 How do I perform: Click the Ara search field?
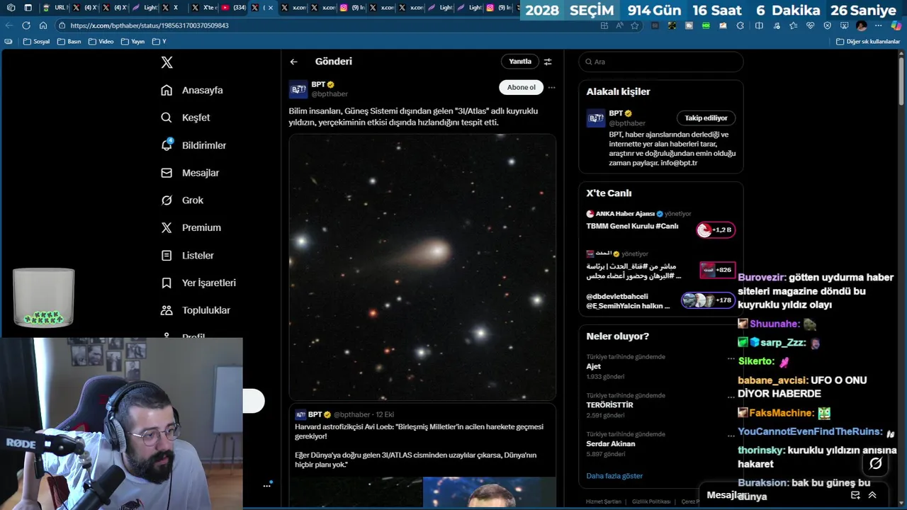[x=661, y=62]
